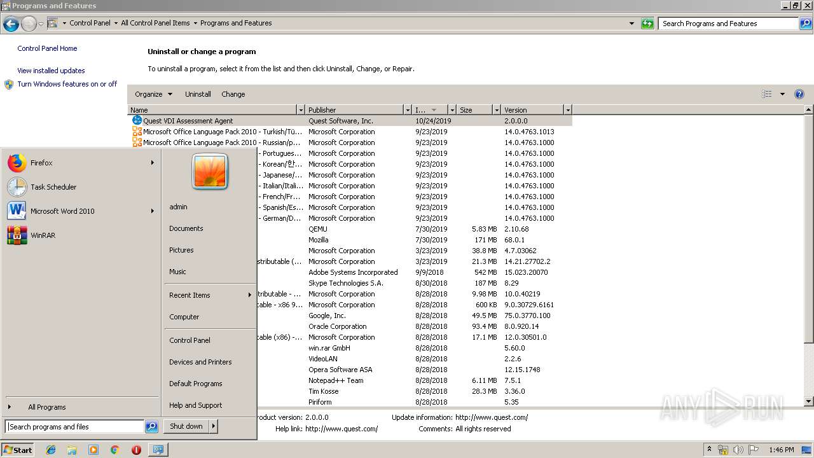This screenshot has height=458, width=814.
Task: Launch Task Scheduler from Start menu
Action: [81, 187]
